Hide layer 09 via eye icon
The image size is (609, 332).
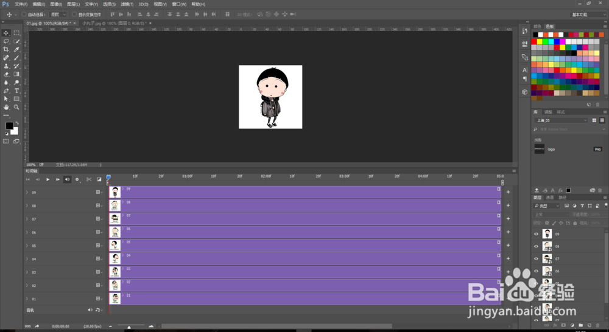[x=537, y=234]
